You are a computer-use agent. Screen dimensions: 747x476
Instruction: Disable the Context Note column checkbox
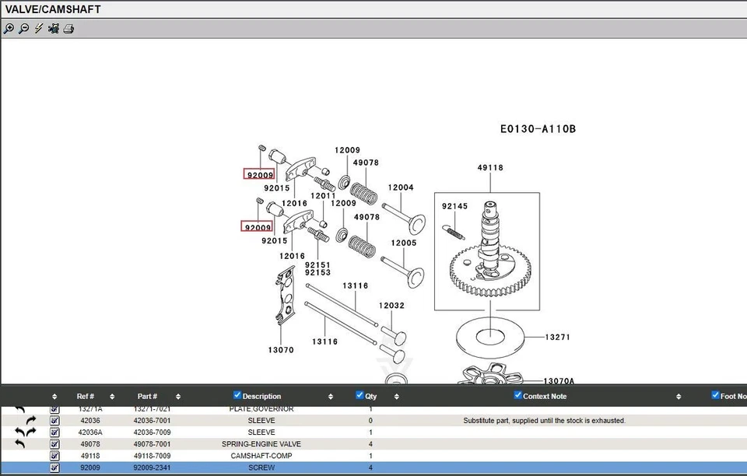pyautogui.click(x=518, y=395)
